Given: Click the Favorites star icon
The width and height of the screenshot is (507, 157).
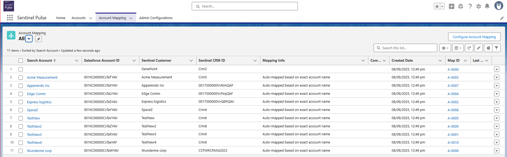Looking at the screenshot, I should tap(437, 6).
